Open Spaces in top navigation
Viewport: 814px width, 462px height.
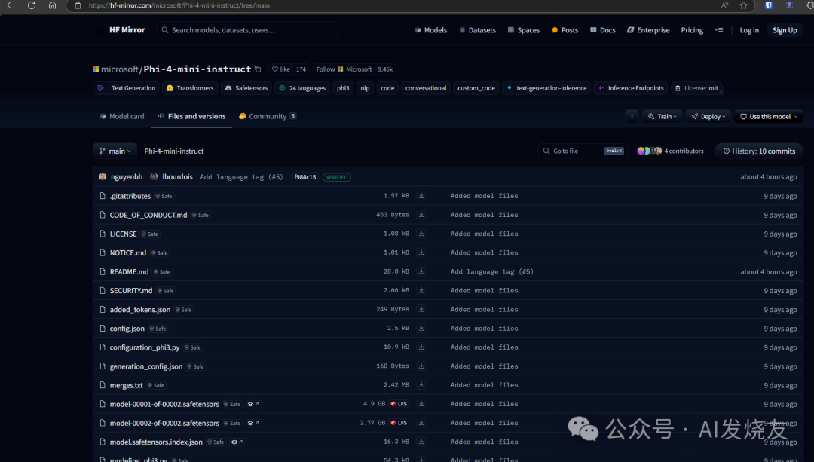tap(524, 30)
